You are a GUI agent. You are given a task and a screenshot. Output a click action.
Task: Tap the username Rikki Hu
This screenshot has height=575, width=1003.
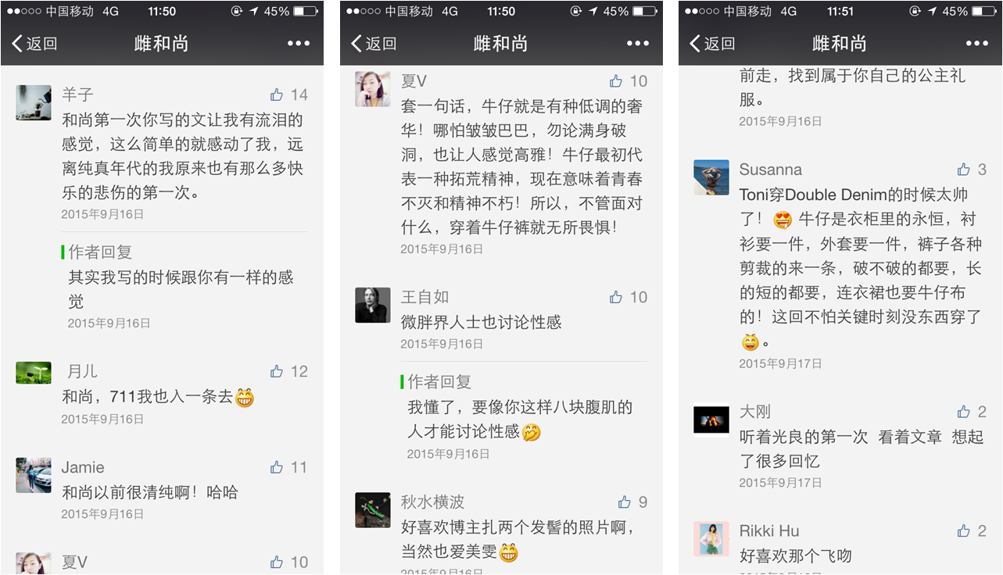(x=769, y=531)
